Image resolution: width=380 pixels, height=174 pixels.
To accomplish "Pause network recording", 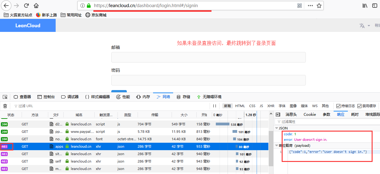I will click(x=215, y=106).
